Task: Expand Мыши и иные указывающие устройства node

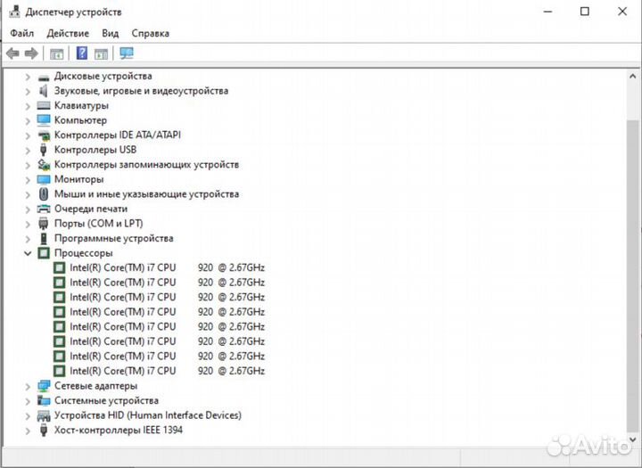Action: click(28, 194)
